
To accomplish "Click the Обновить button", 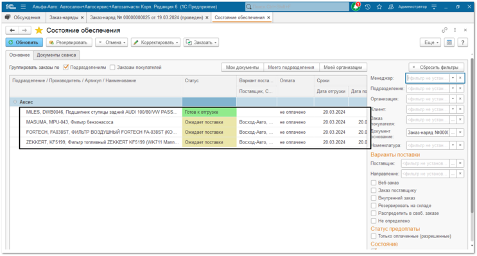I will [x=24, y=42].
